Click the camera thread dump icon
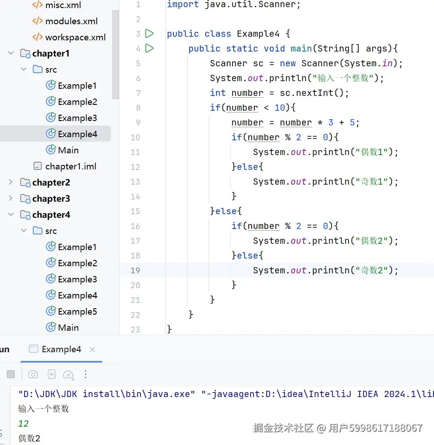This screenshot has width=434, height=445. coord(33,374)
